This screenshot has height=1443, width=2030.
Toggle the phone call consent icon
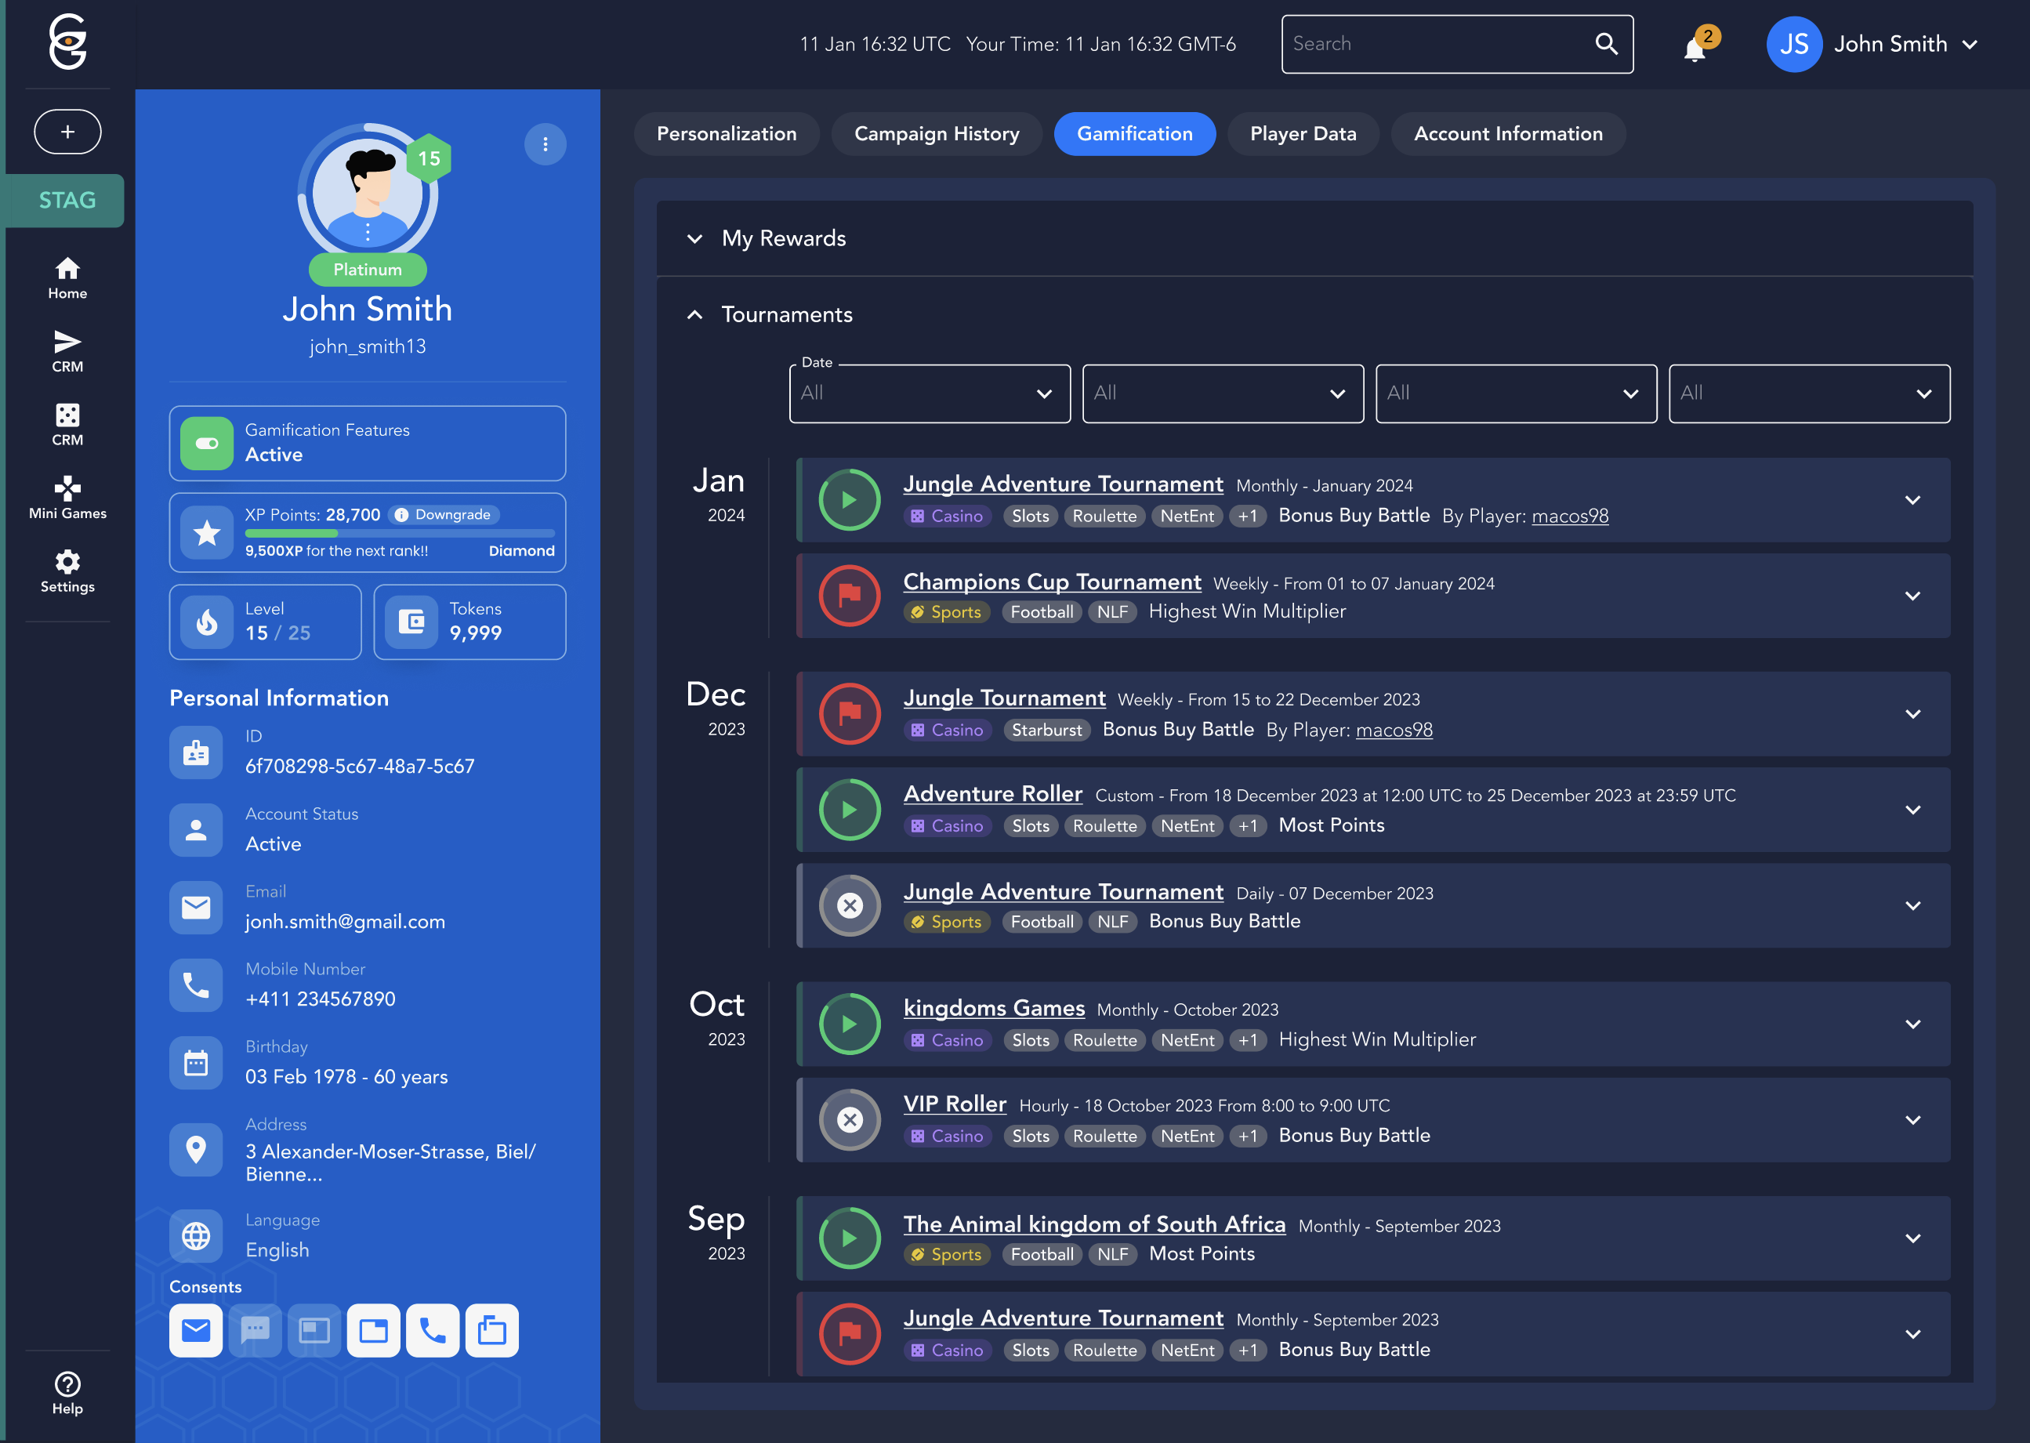(x=433, y=1329)
